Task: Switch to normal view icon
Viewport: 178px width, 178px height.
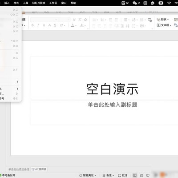Action: tap(135, 175)
